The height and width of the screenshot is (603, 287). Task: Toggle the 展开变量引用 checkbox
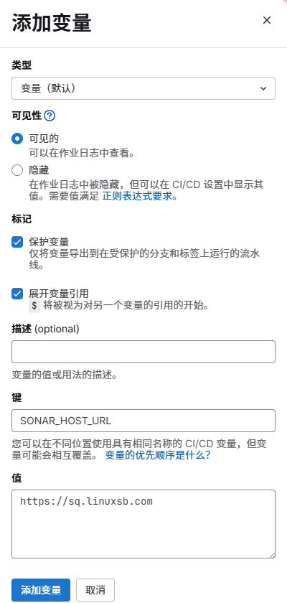coord(17,294)
